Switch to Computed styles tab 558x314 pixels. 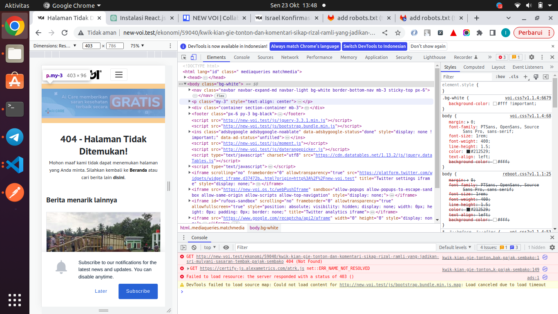[474, 67]
